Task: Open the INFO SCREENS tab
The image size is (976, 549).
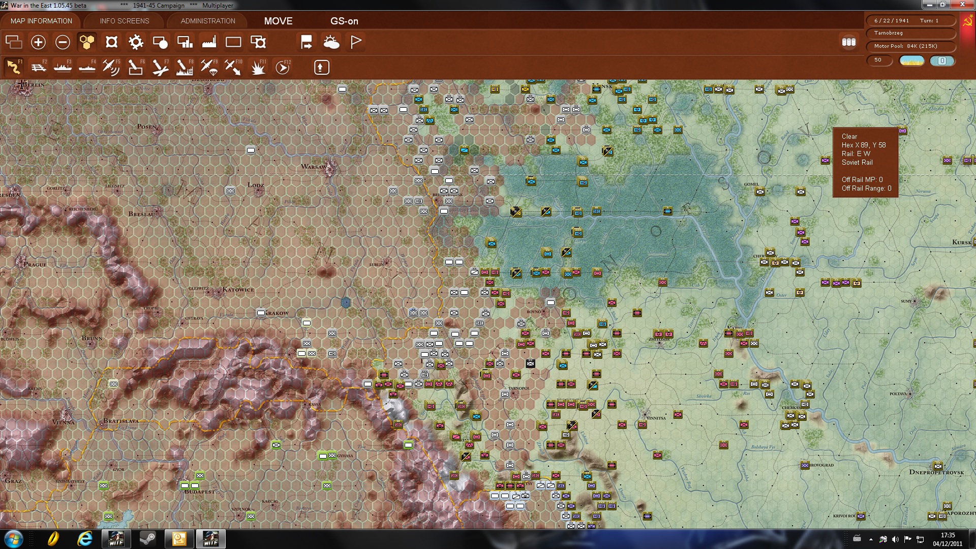Action: coord(125,21)
